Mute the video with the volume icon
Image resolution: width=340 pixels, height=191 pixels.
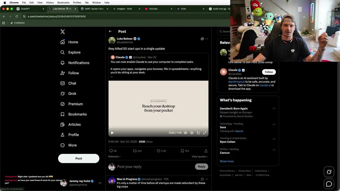tap(185, 133)
